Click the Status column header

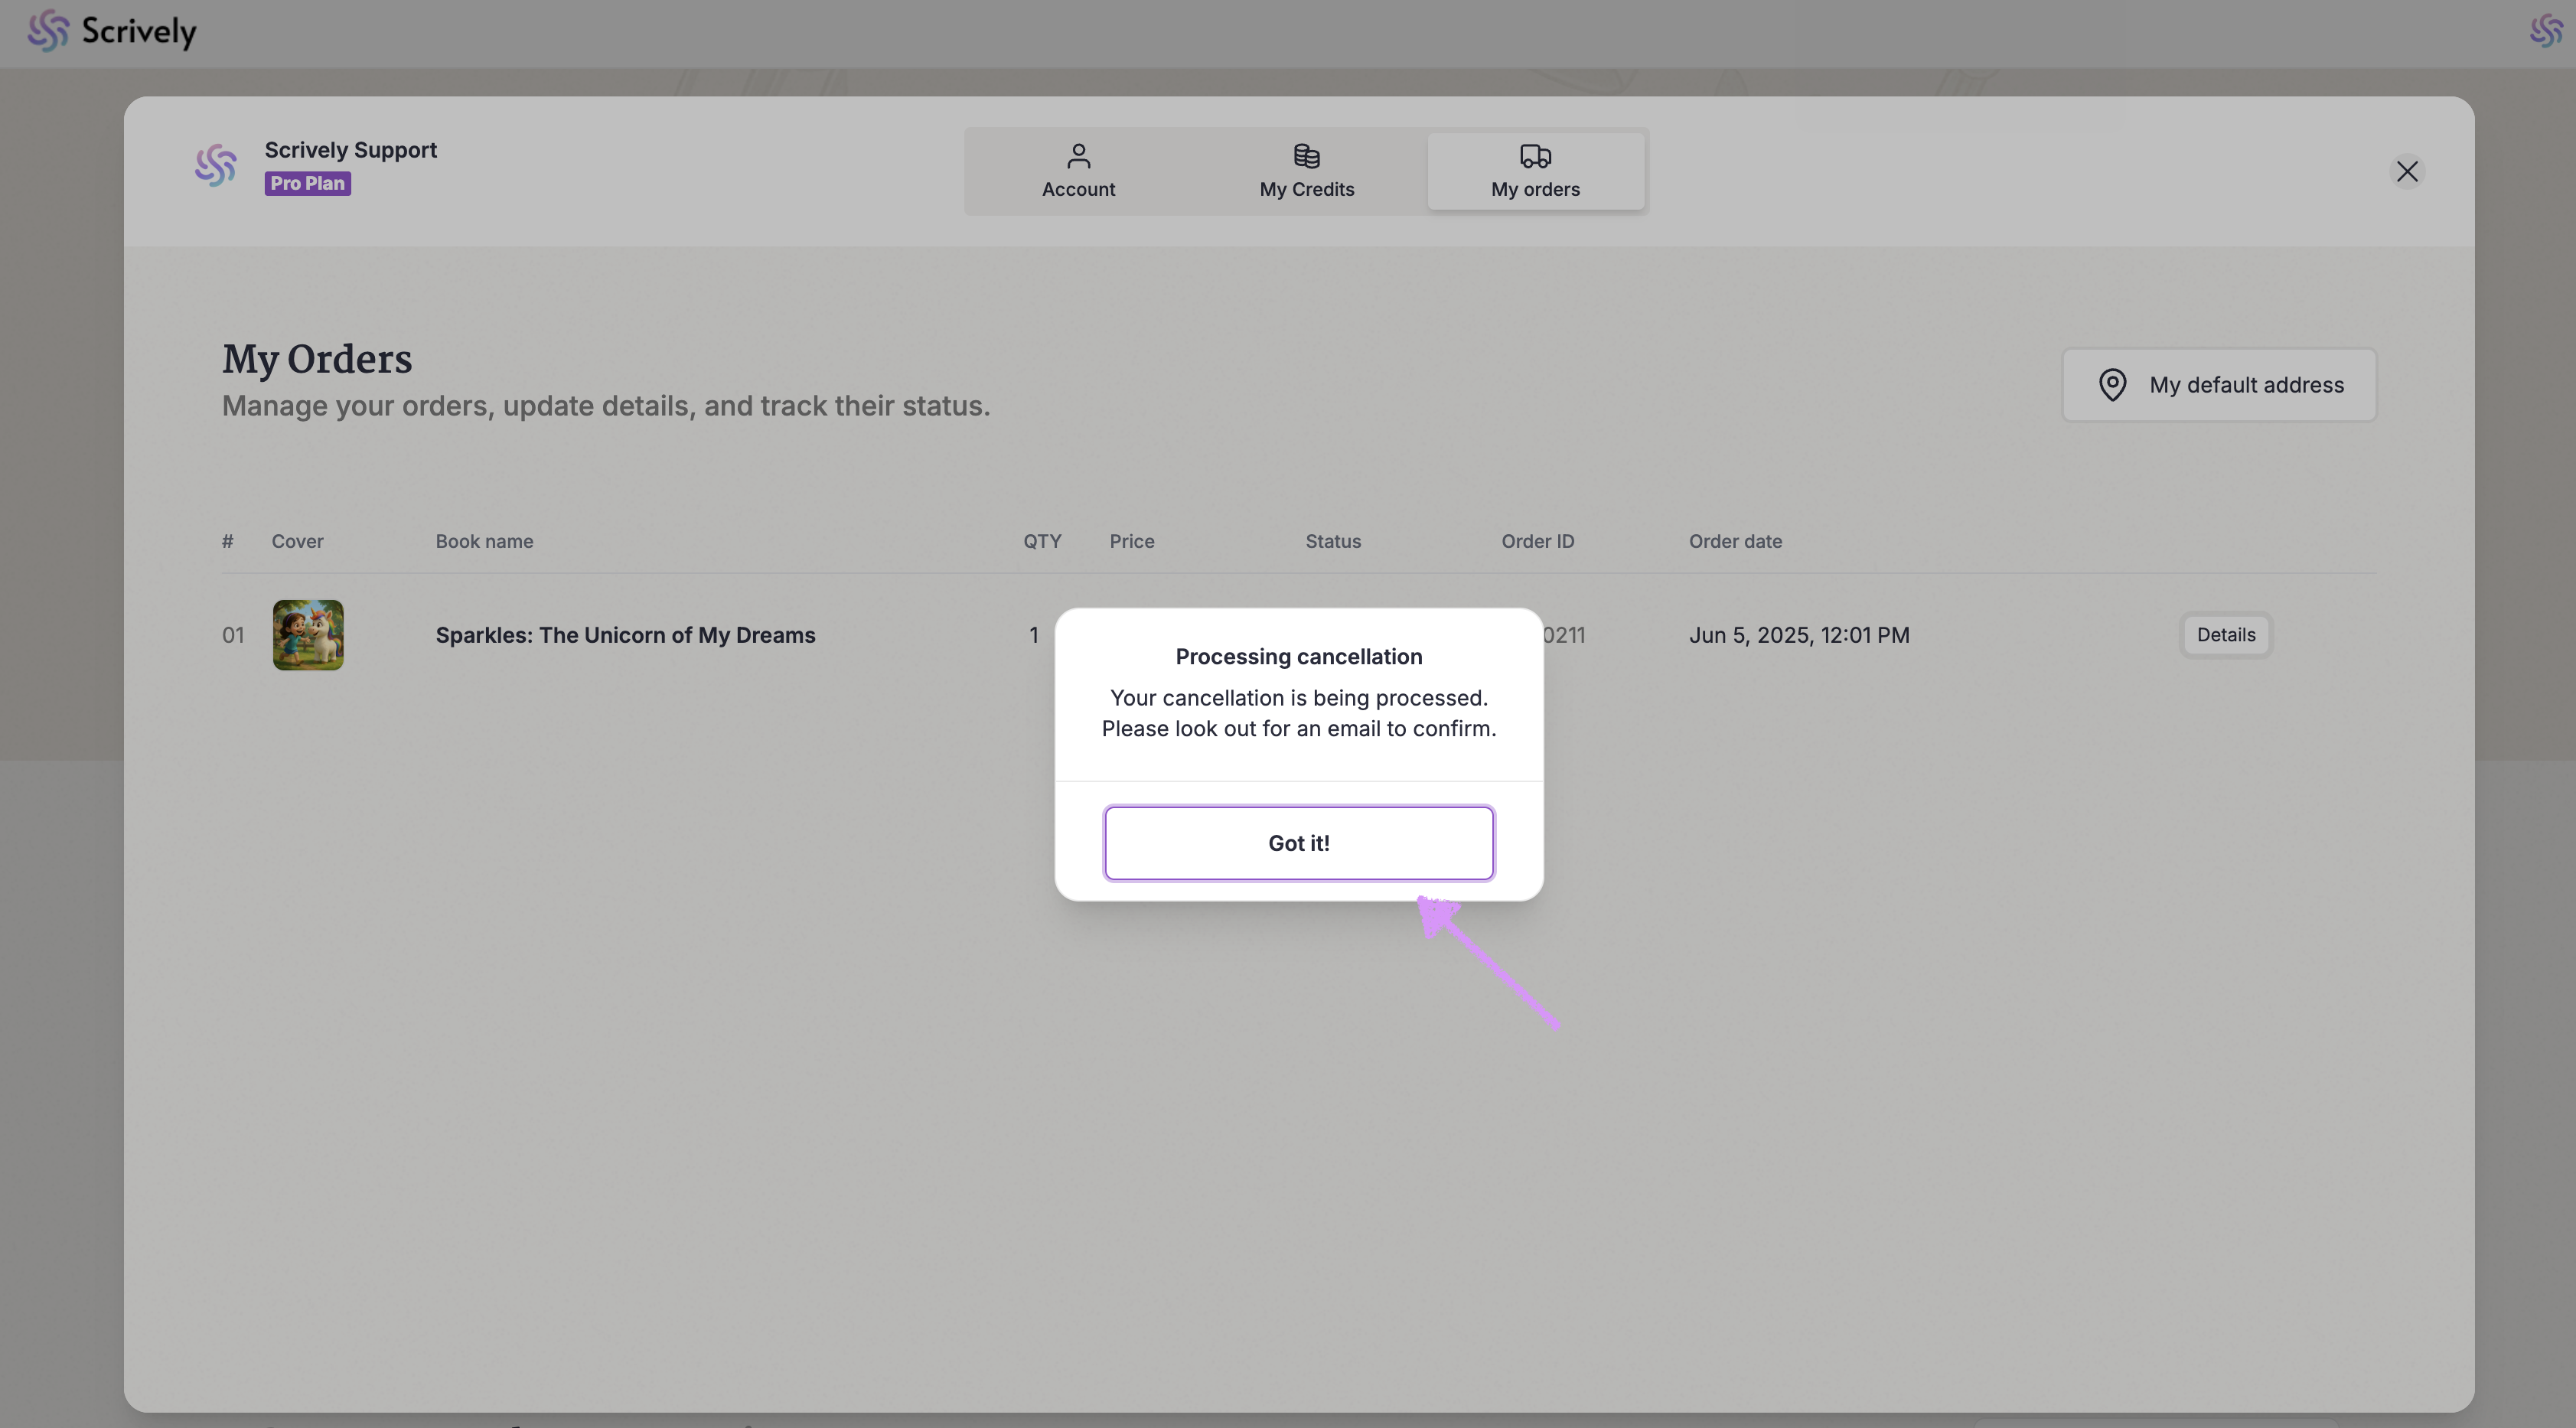(1332, 541)
